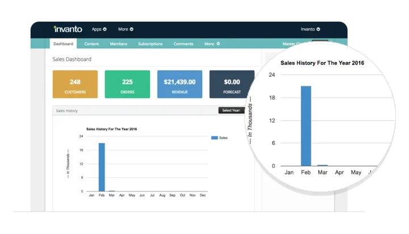Expand the top bar More menu

point(126,29)
